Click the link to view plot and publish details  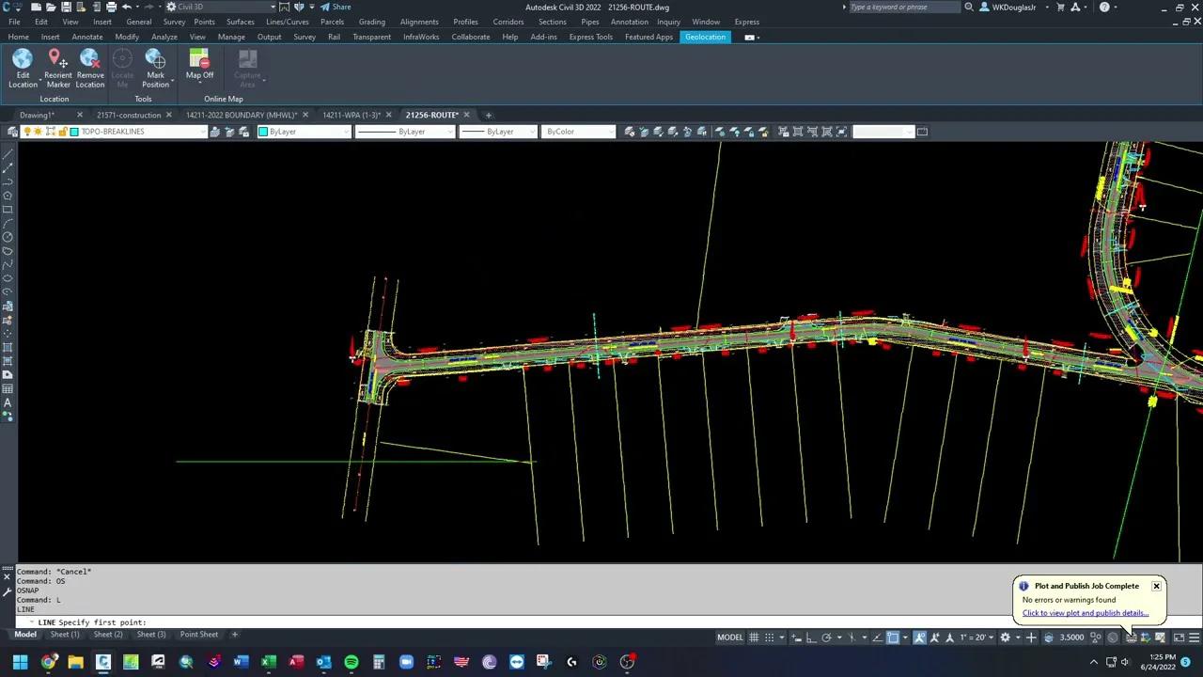1086,613
